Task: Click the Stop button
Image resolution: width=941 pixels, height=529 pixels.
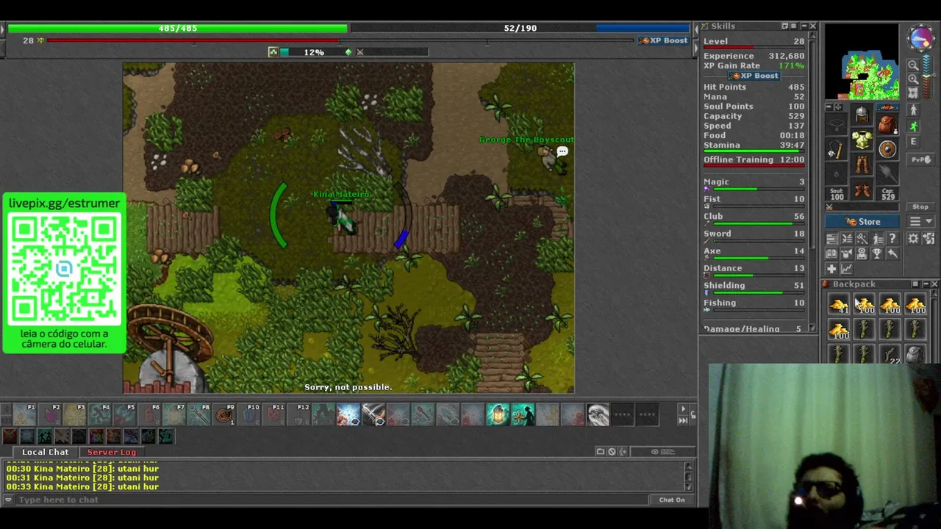Action: click(x=920, y=207)
